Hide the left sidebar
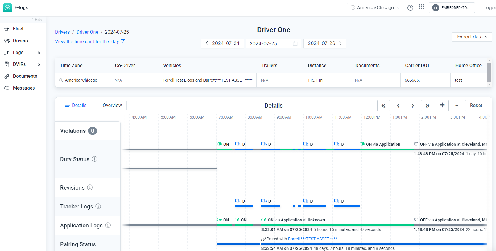This screenshot has height=251, width=496. (37, 20)
